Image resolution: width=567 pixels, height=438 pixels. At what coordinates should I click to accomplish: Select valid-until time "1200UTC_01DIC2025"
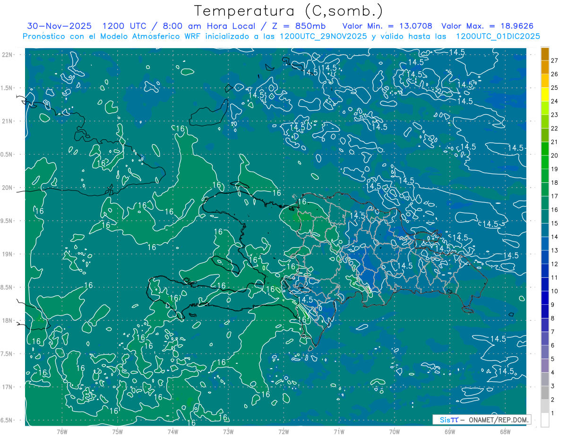(x=498, y=36)
